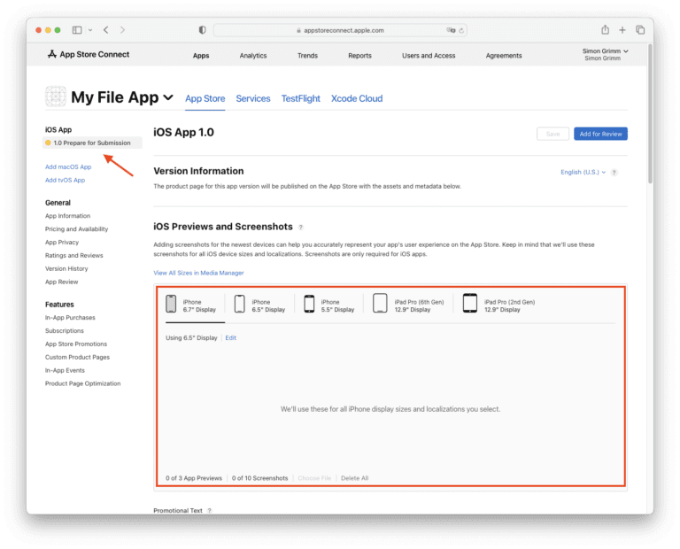Open the English (U.S.) language dropdown
The width and height of the screenshot is (680, 549).
tap(583, 173)
